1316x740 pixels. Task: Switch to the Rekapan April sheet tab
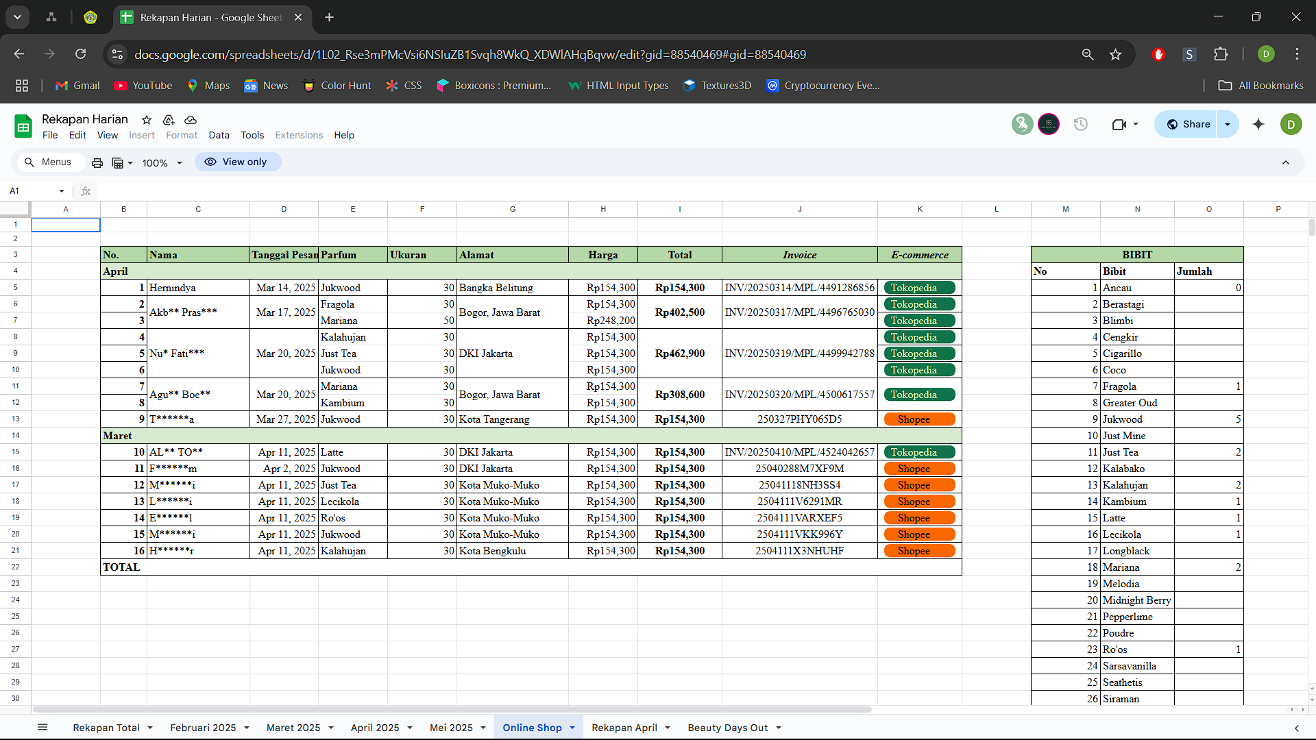point(624,728)
